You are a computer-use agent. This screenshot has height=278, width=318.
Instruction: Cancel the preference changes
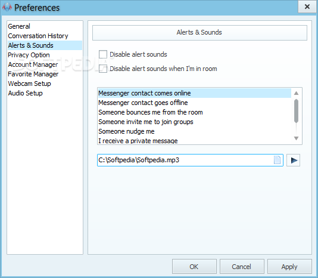[x=242, y=267]
